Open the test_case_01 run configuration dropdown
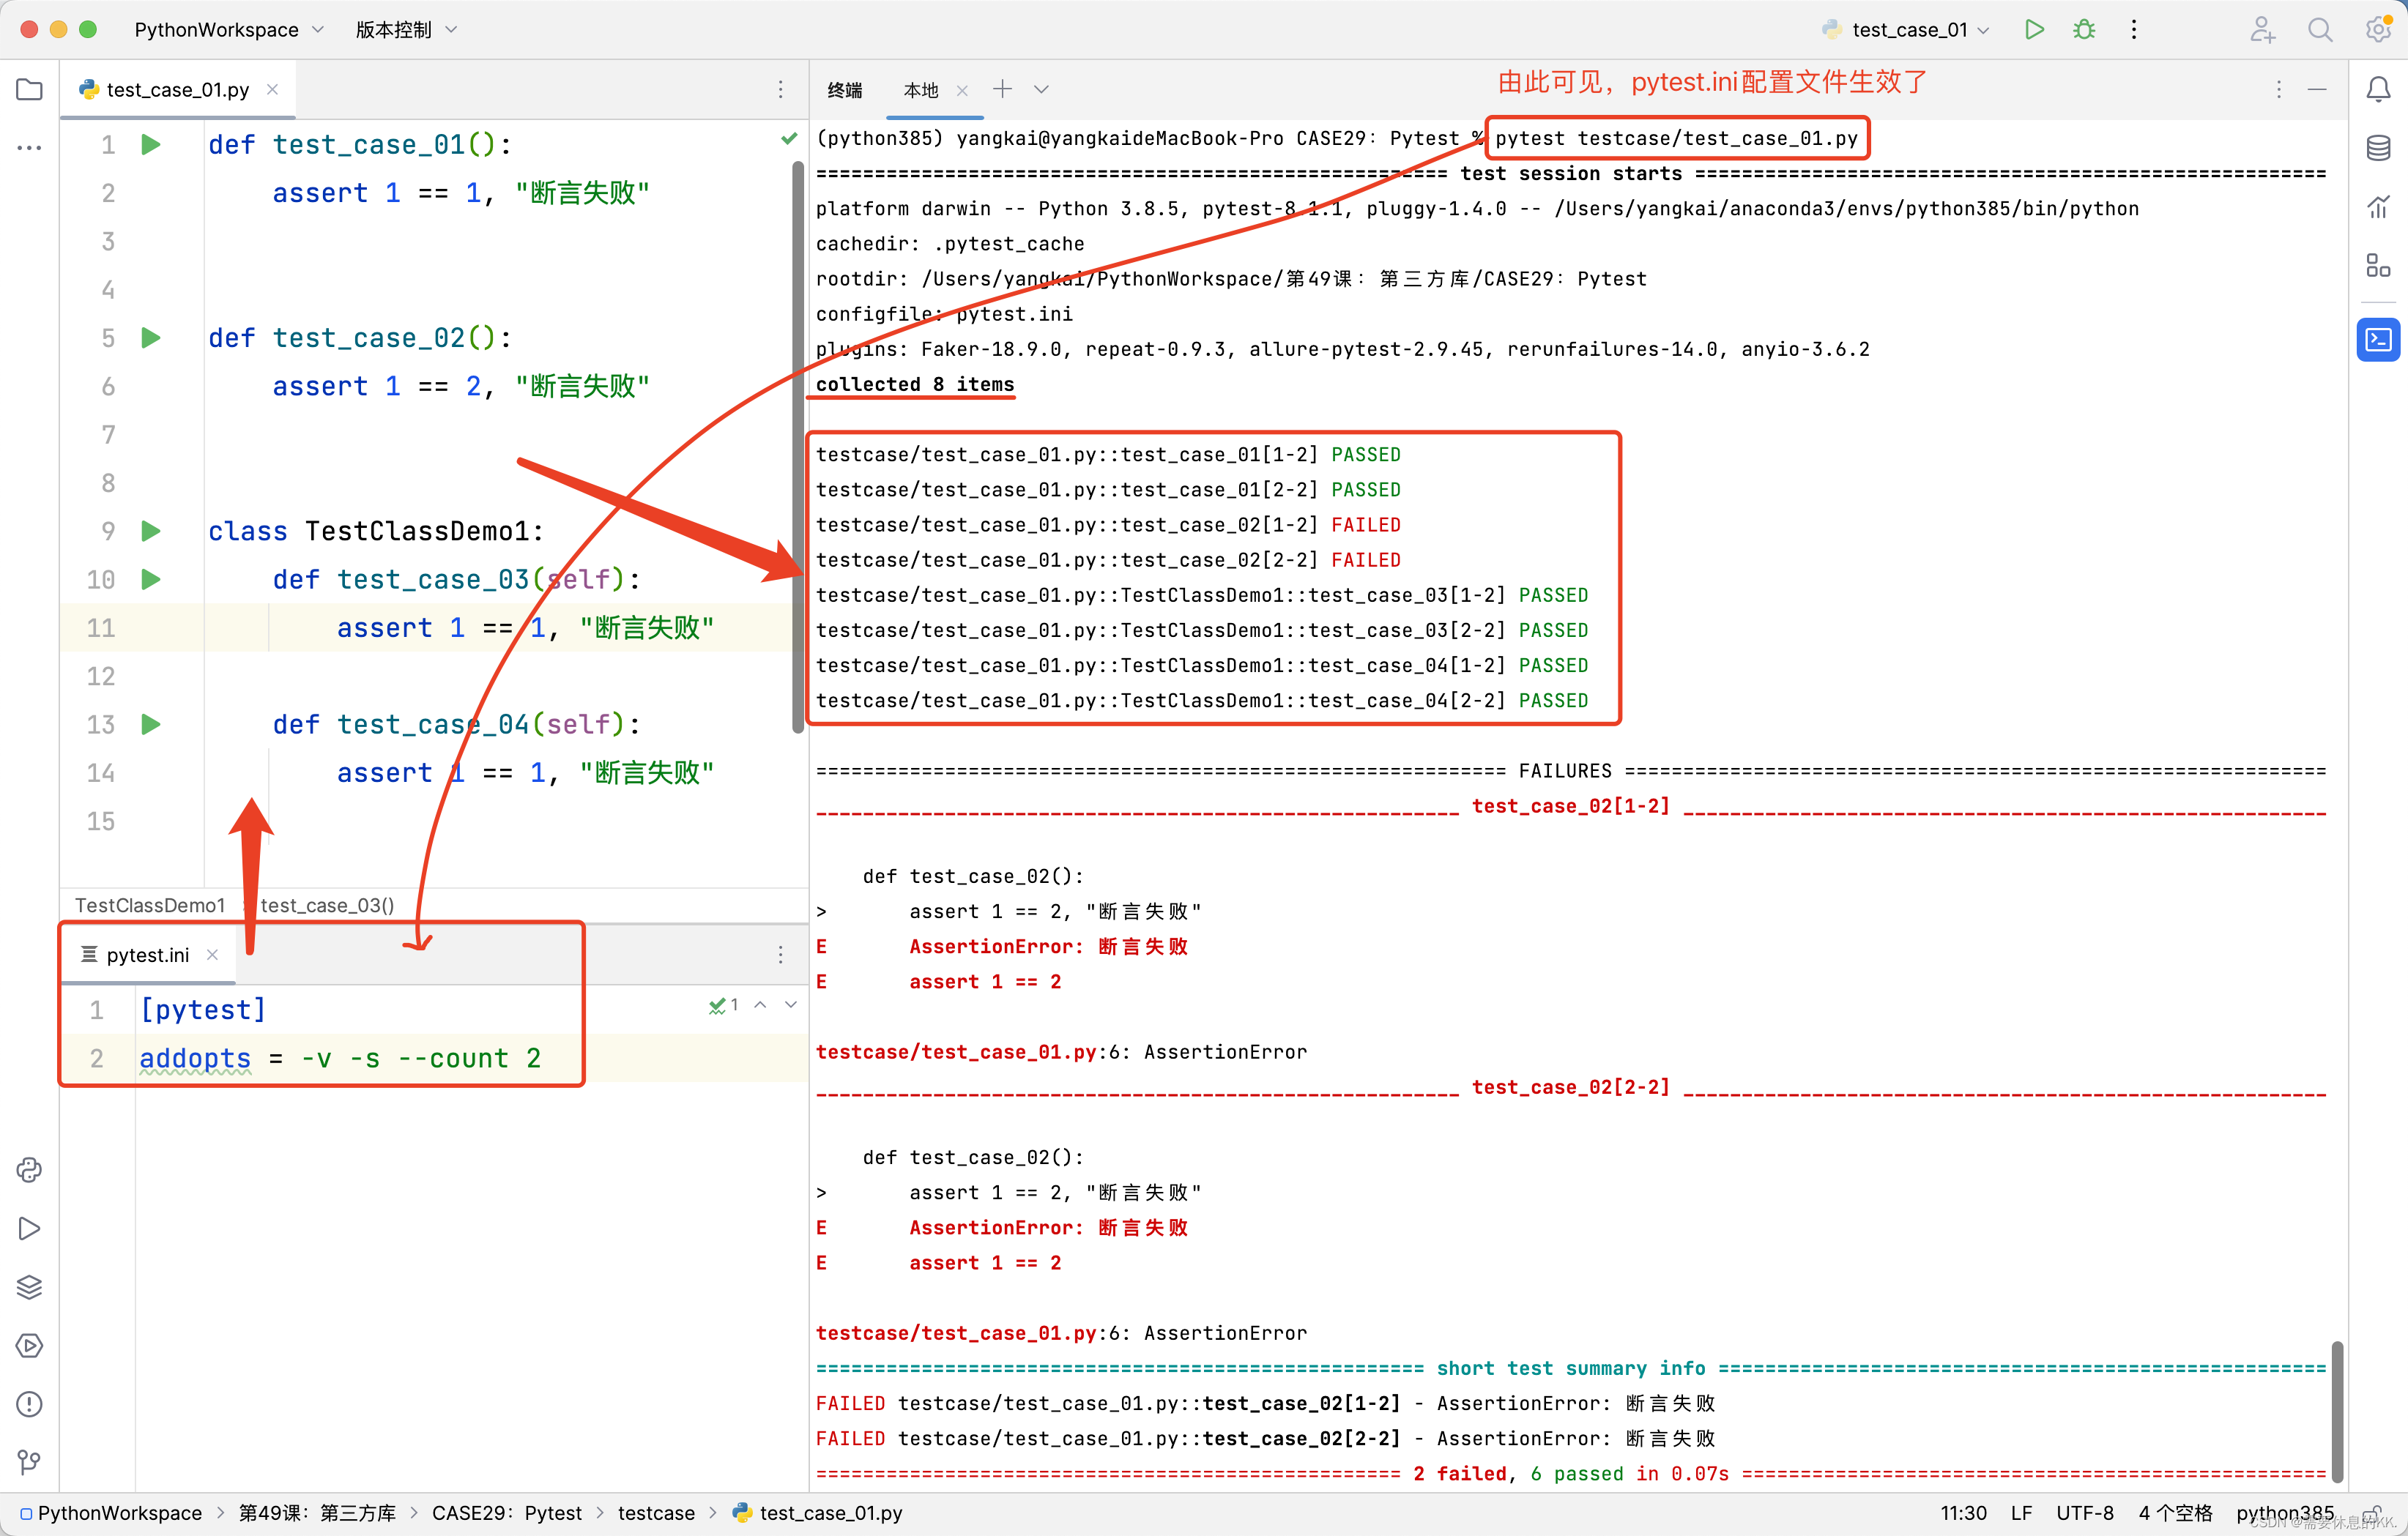 [1907, 30]
